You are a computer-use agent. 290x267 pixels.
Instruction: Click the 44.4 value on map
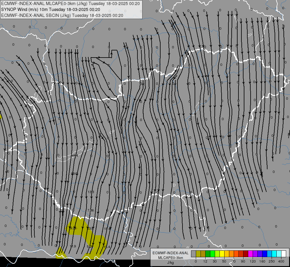pyautogui.click(x=75, y=155)
